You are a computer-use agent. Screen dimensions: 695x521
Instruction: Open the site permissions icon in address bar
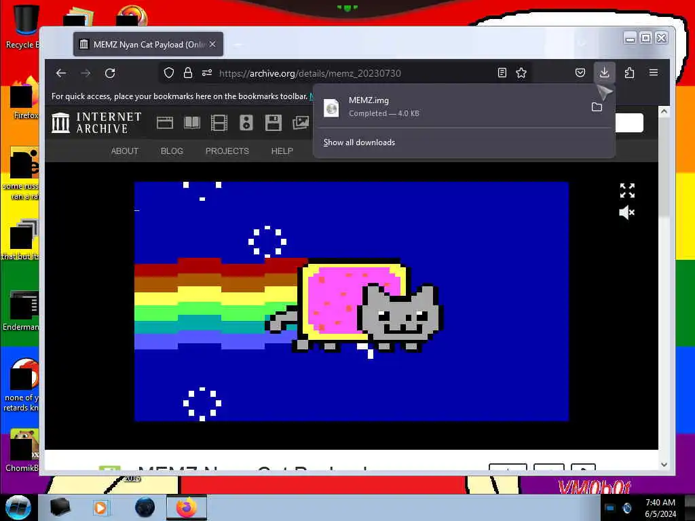pyautogui.click(x=207, y=73)
